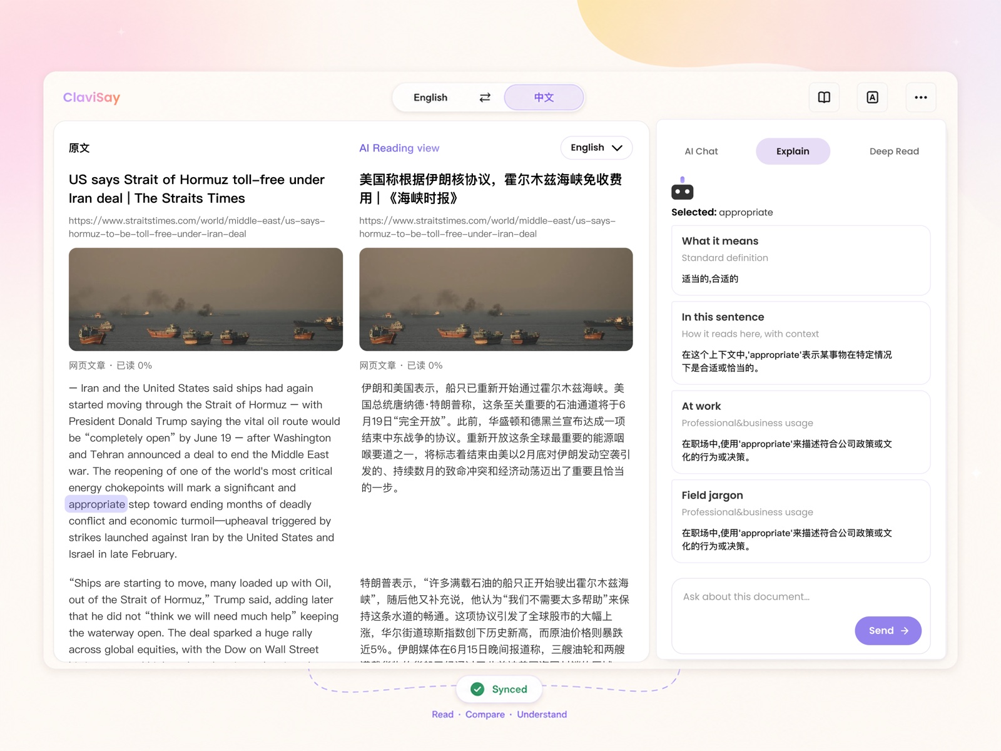Click the green Synced checkmark icon

477,689
